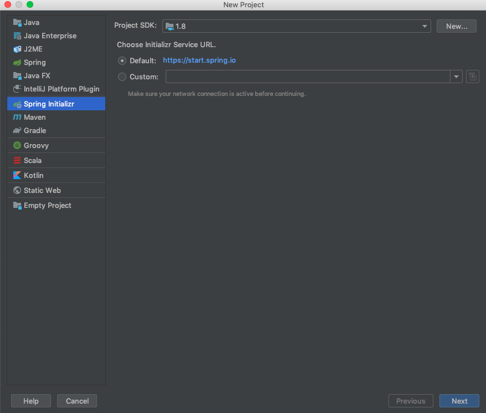Choose the Maven project type label

click(35, 118)
